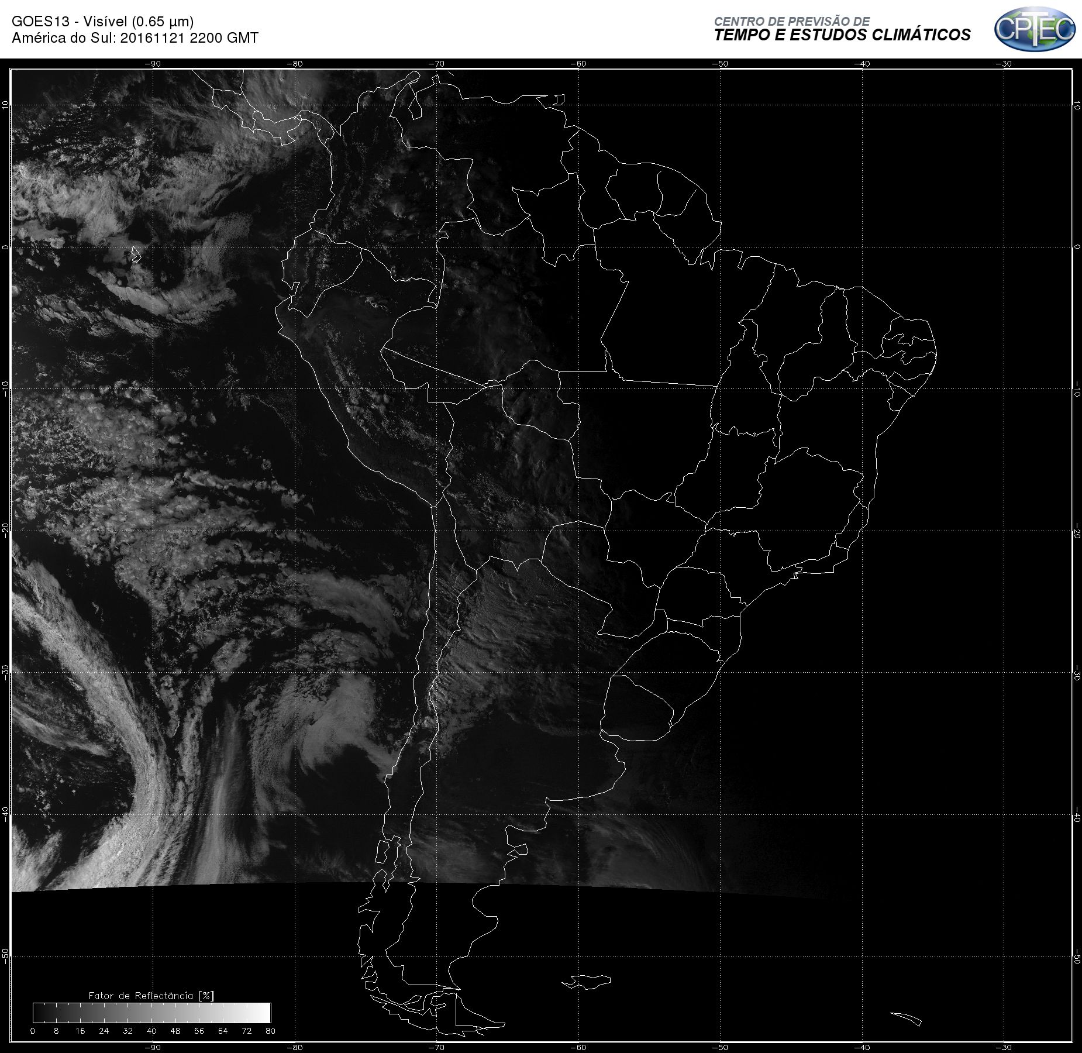Click the '-50' longitude label at top
1082x1053 pixels.
tap(720, 64)
